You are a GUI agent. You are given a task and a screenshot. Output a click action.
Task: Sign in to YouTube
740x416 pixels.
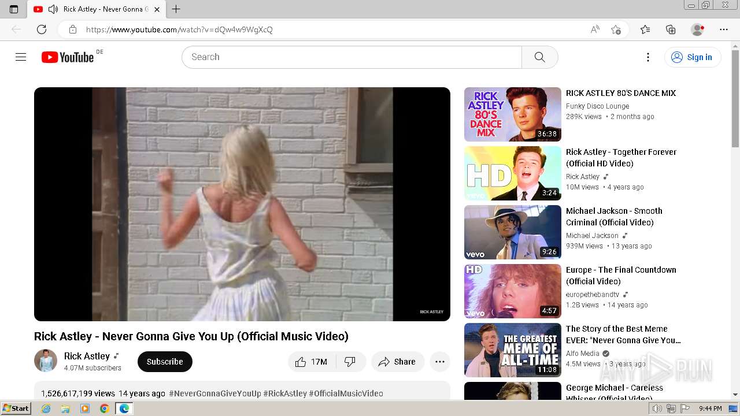[692, 57]
